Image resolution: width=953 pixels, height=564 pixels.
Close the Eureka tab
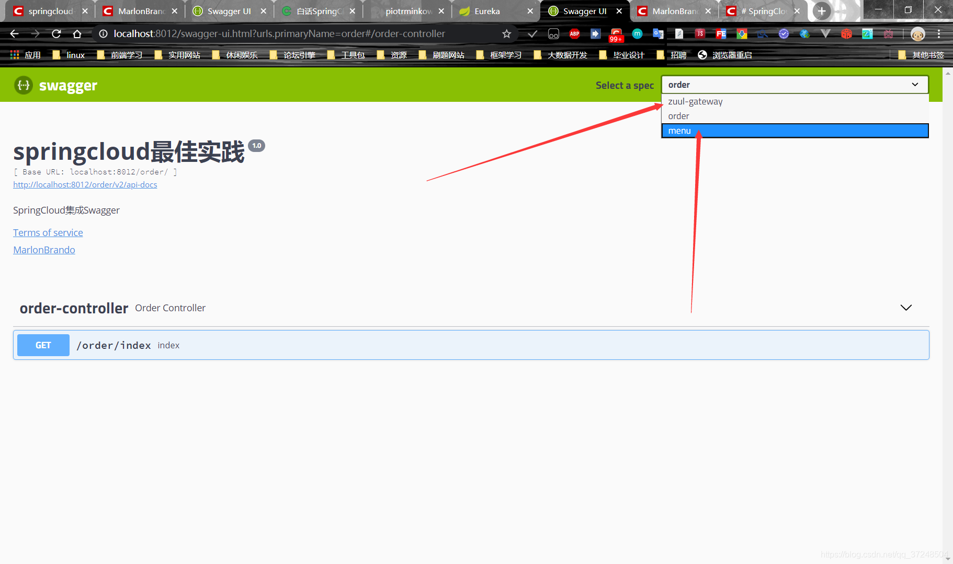530,11
